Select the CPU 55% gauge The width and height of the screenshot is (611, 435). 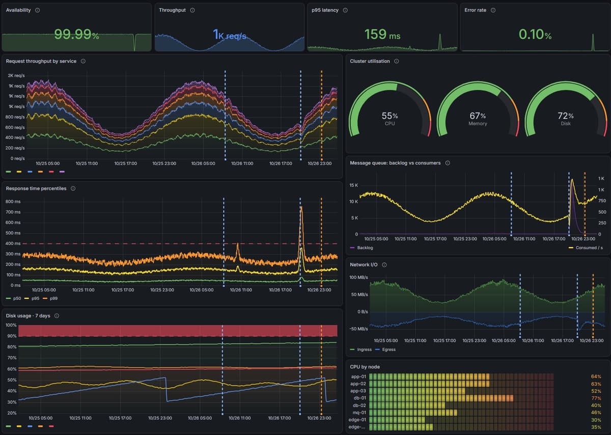390,109
